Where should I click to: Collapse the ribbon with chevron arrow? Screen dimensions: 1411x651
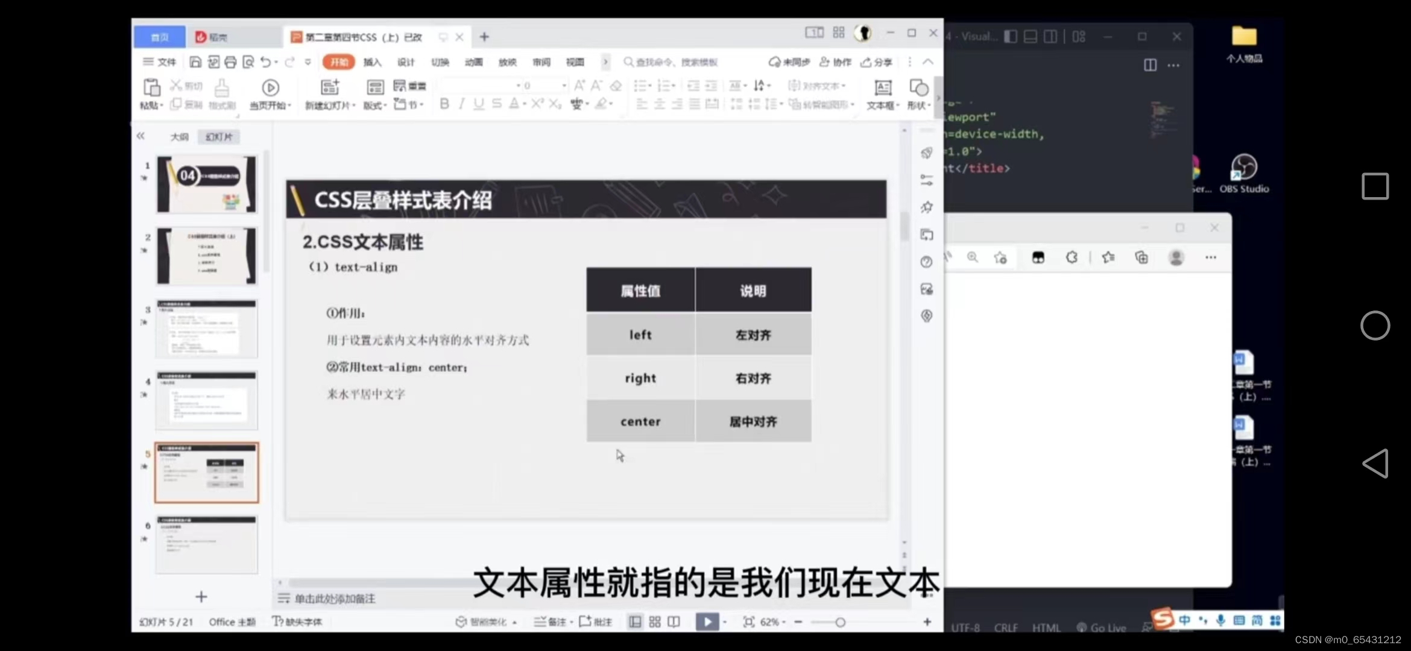pyautogui.click(x=928, y=62)
